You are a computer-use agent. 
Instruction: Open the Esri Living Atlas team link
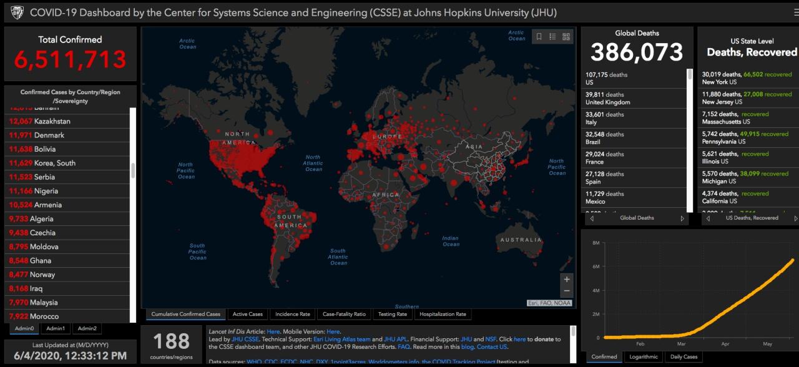[x=342, y=339]
